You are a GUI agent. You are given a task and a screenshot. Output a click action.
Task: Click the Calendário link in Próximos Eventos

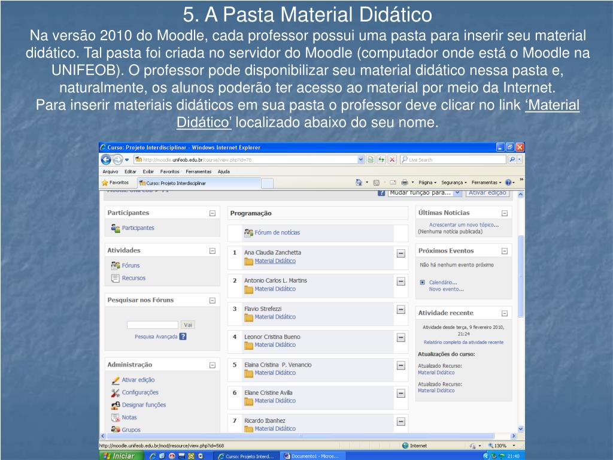(442, 283)
